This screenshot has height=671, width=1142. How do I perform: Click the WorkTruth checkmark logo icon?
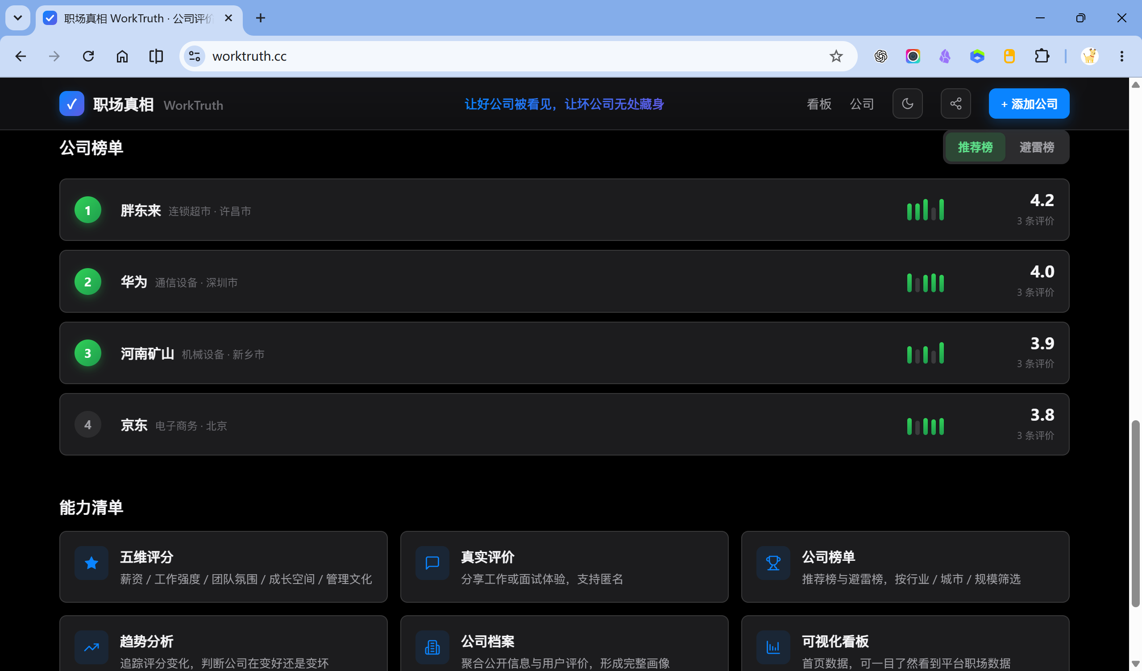[x=71, y=104]
